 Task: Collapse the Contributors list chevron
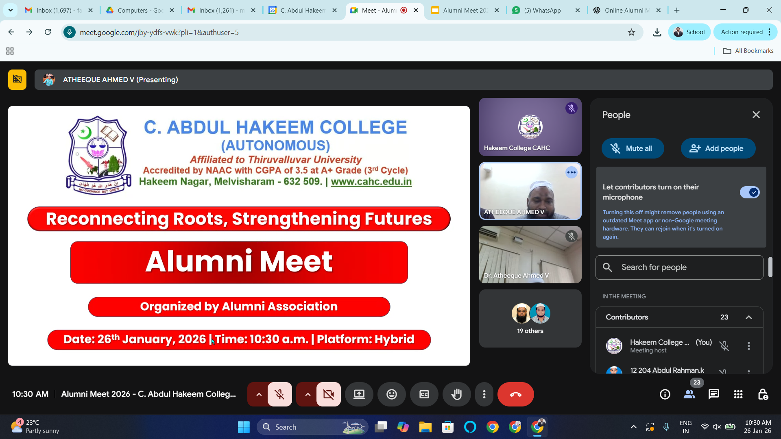(748, 317)
